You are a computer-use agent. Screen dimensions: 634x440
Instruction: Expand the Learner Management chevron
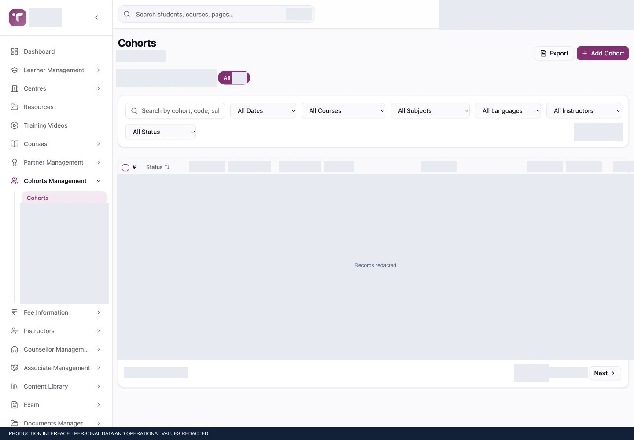[99, 70]
